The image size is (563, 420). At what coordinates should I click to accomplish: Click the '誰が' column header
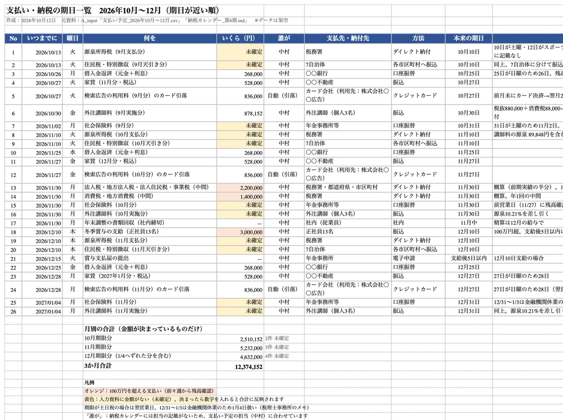click(284, 38)
